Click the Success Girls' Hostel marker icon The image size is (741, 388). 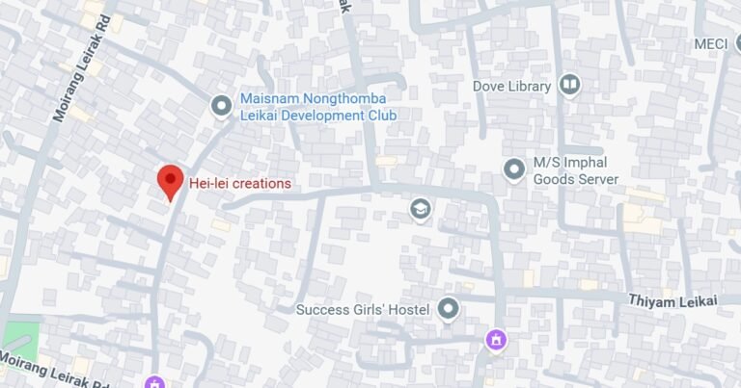448,309
